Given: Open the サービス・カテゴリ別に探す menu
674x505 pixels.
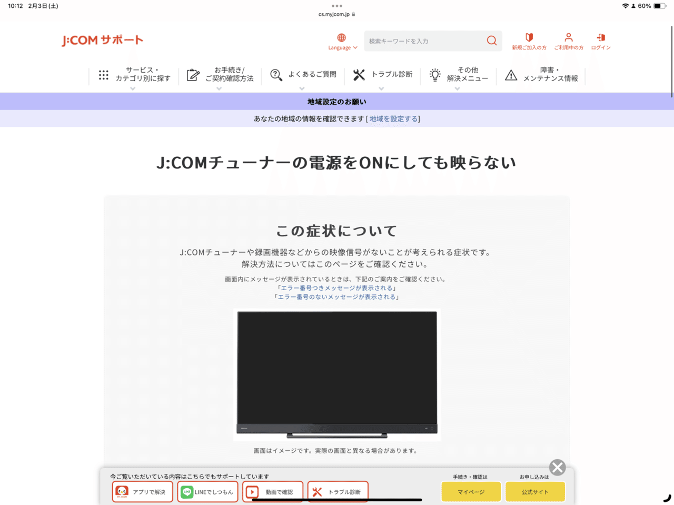Looking at the screenshot, I should coord(143,74).
